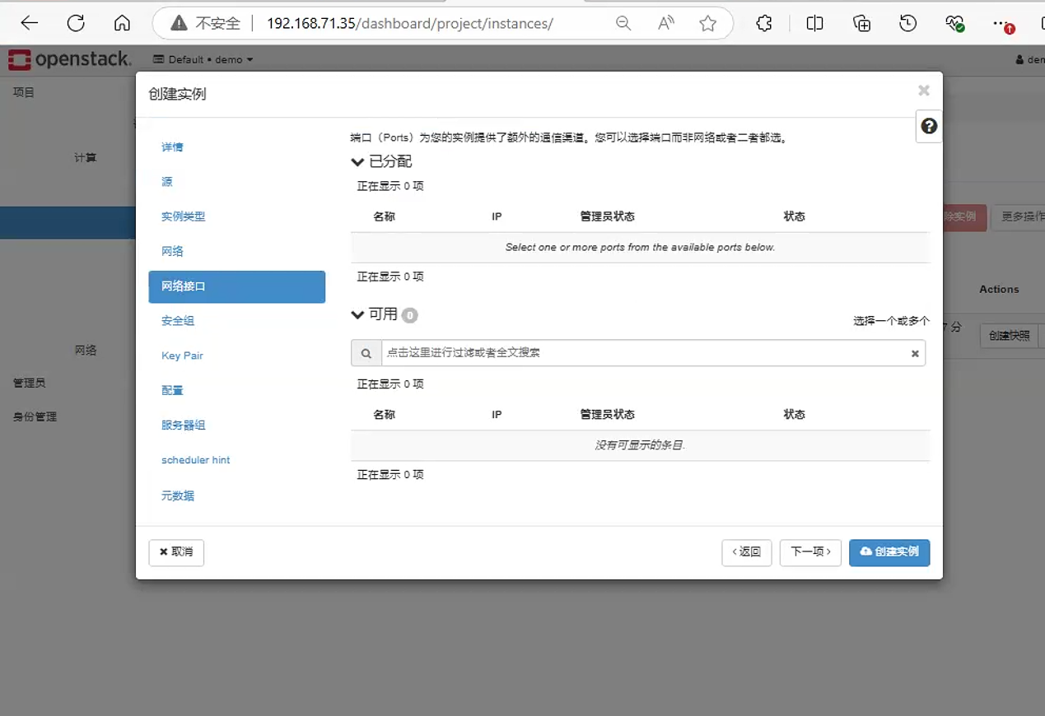
Task: Click the help question mark icon
Action: (929, 126)
